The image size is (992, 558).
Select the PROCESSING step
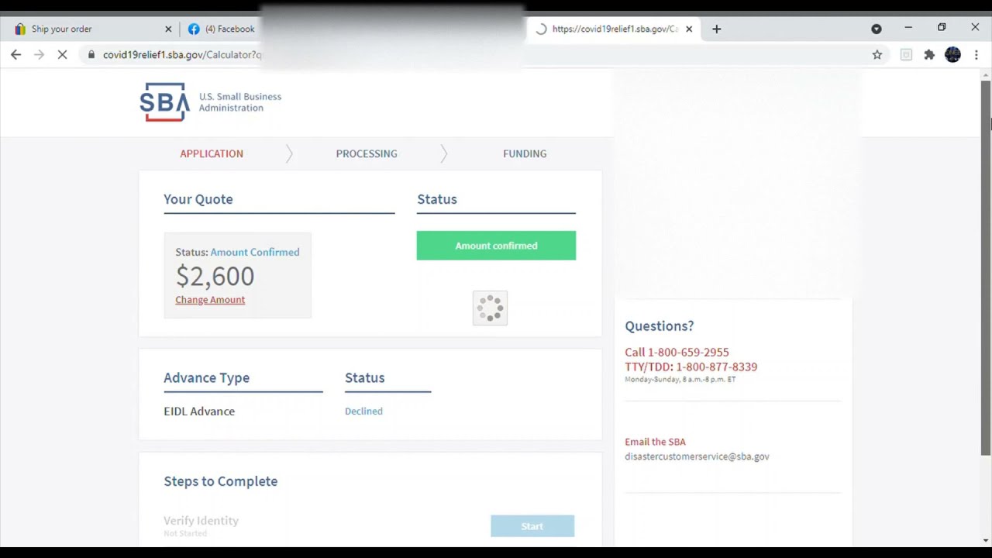[367, 153]
